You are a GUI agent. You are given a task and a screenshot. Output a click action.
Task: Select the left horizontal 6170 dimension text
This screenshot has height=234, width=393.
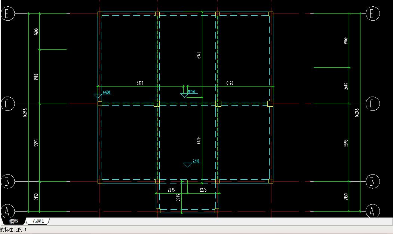pos(140,83)
